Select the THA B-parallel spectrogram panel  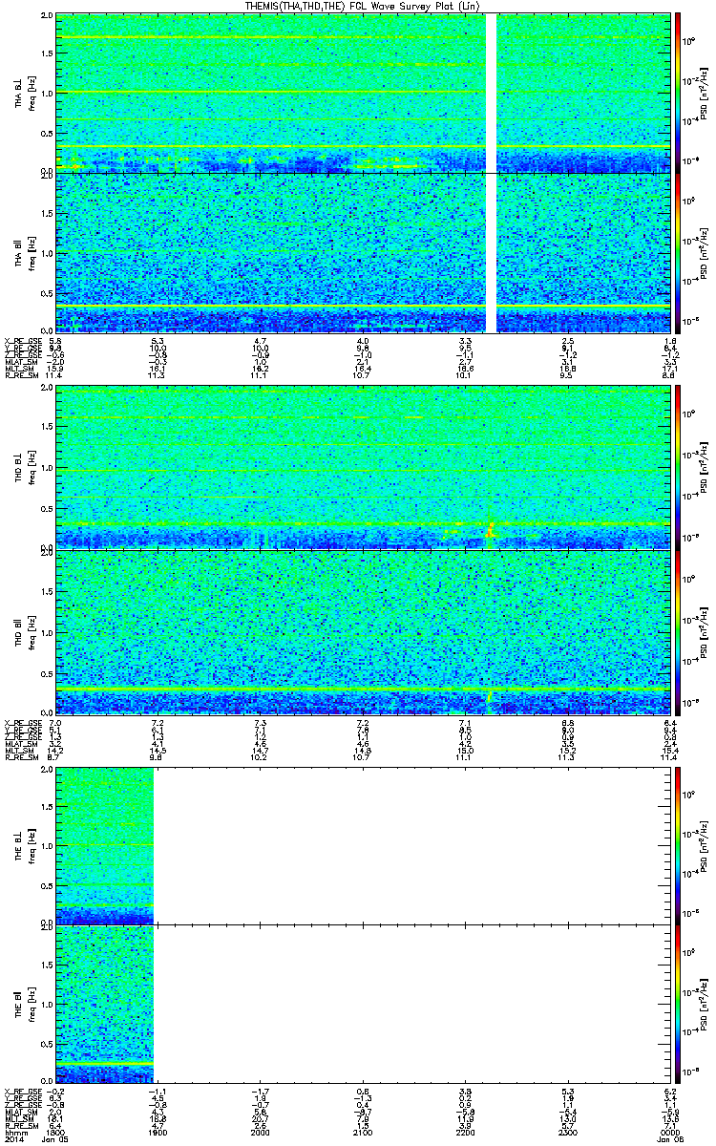(x=361, y=252)
